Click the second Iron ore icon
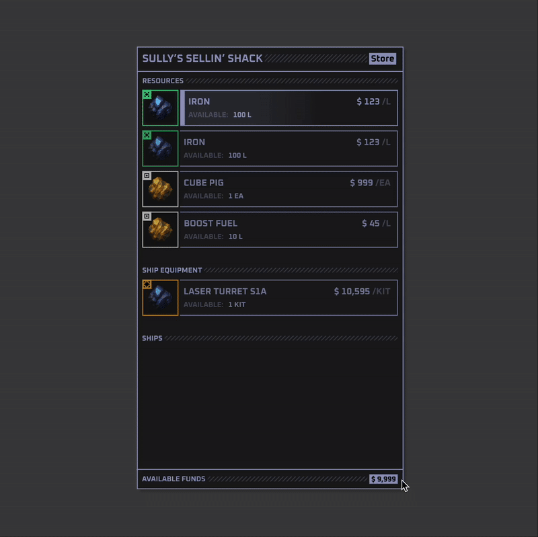The image size is (538, 537). click(x=160, y=149)
